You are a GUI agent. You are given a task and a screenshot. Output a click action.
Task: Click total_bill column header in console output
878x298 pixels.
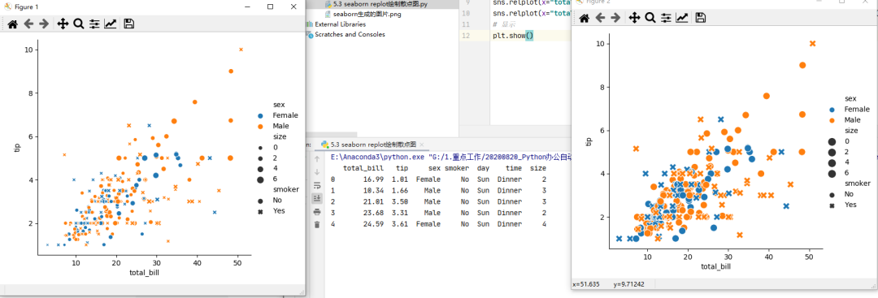[x=363, y=168]
